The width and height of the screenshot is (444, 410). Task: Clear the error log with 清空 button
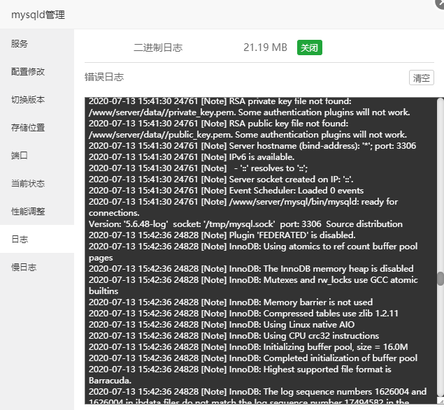point(422,78)
